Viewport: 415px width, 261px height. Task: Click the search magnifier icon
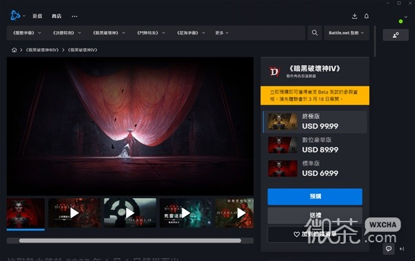click(315, 33)
